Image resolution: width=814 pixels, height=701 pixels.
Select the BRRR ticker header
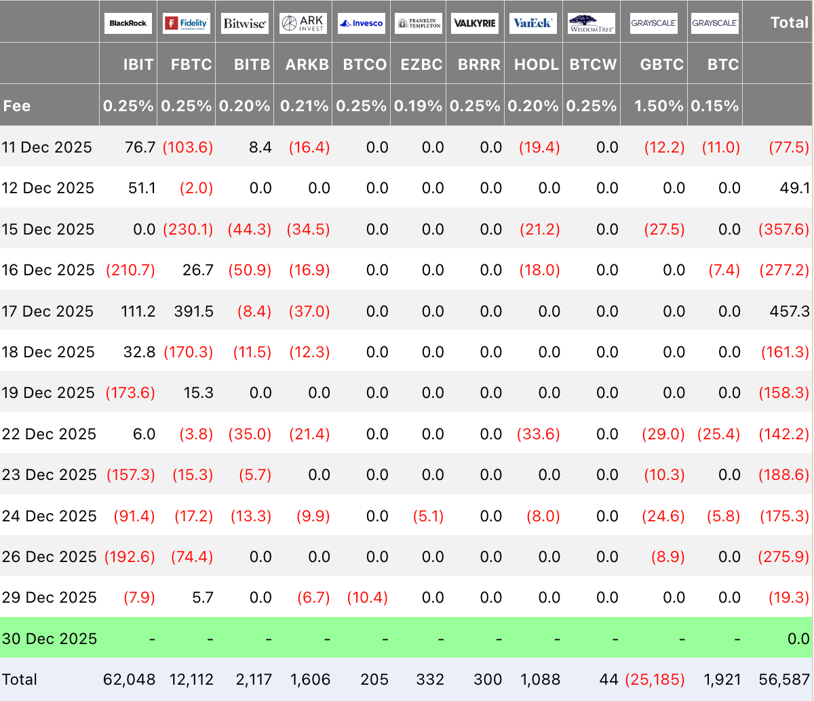[x=479, y=64]
